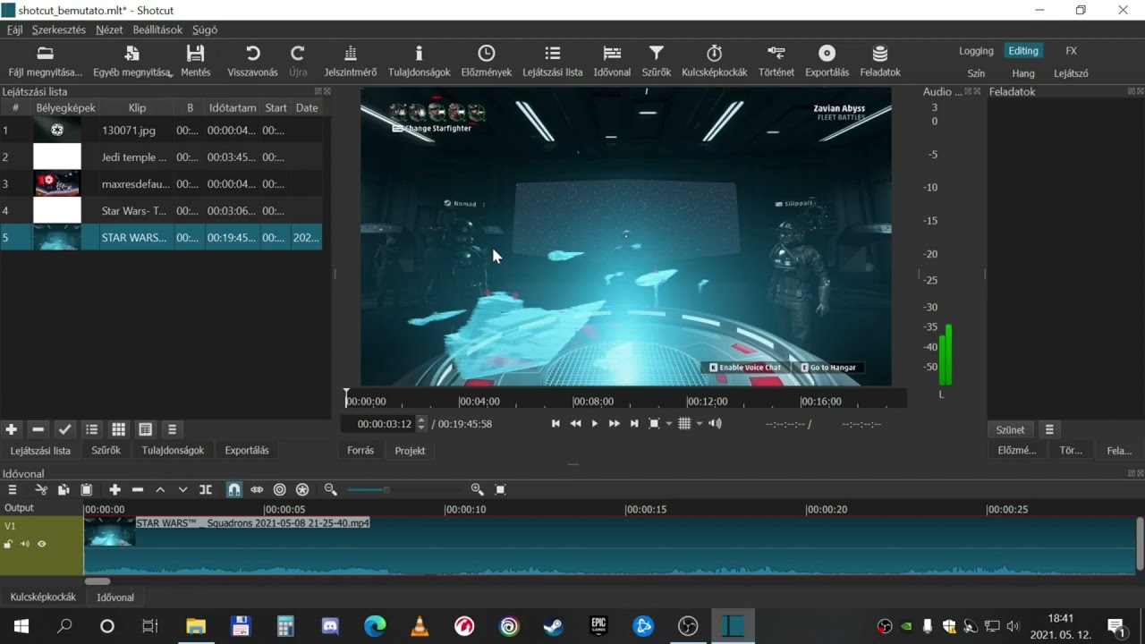Image resolution: width=1145 pixels, height=644 pixels.
Task: Switch to the Logging layout
Action: pyautogui.click(x=976, y=51)
